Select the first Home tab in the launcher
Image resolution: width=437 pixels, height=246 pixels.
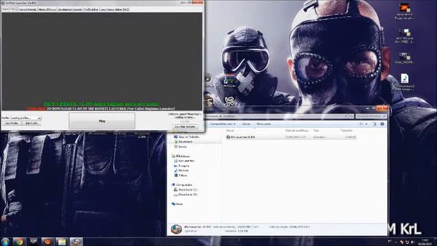click(10, 9)
